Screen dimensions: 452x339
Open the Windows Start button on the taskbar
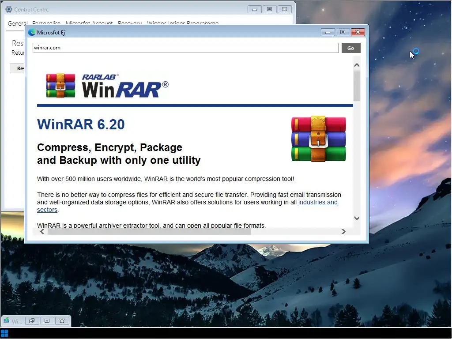click(x=4, y=334)
